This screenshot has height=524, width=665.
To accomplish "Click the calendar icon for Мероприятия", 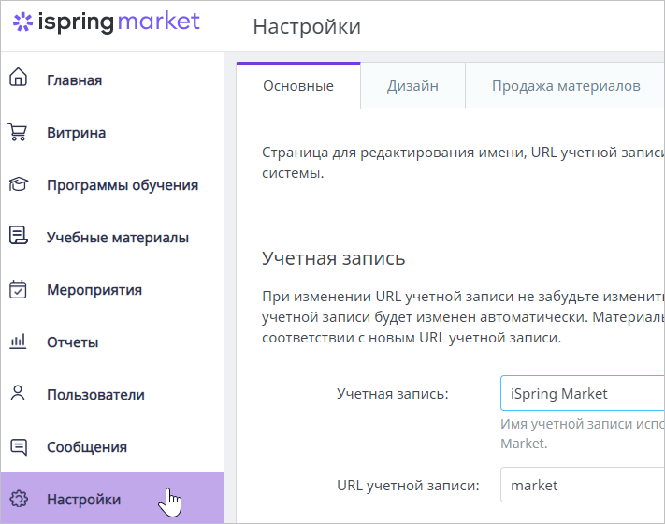I will click(18, 289).
